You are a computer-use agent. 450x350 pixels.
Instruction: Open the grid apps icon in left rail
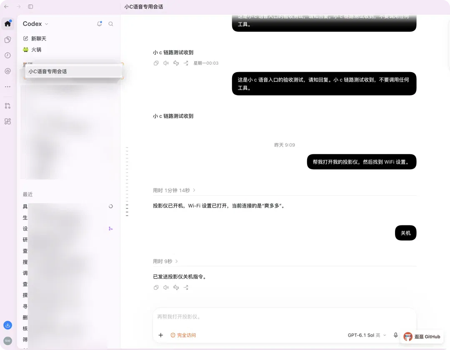(8, 122)
